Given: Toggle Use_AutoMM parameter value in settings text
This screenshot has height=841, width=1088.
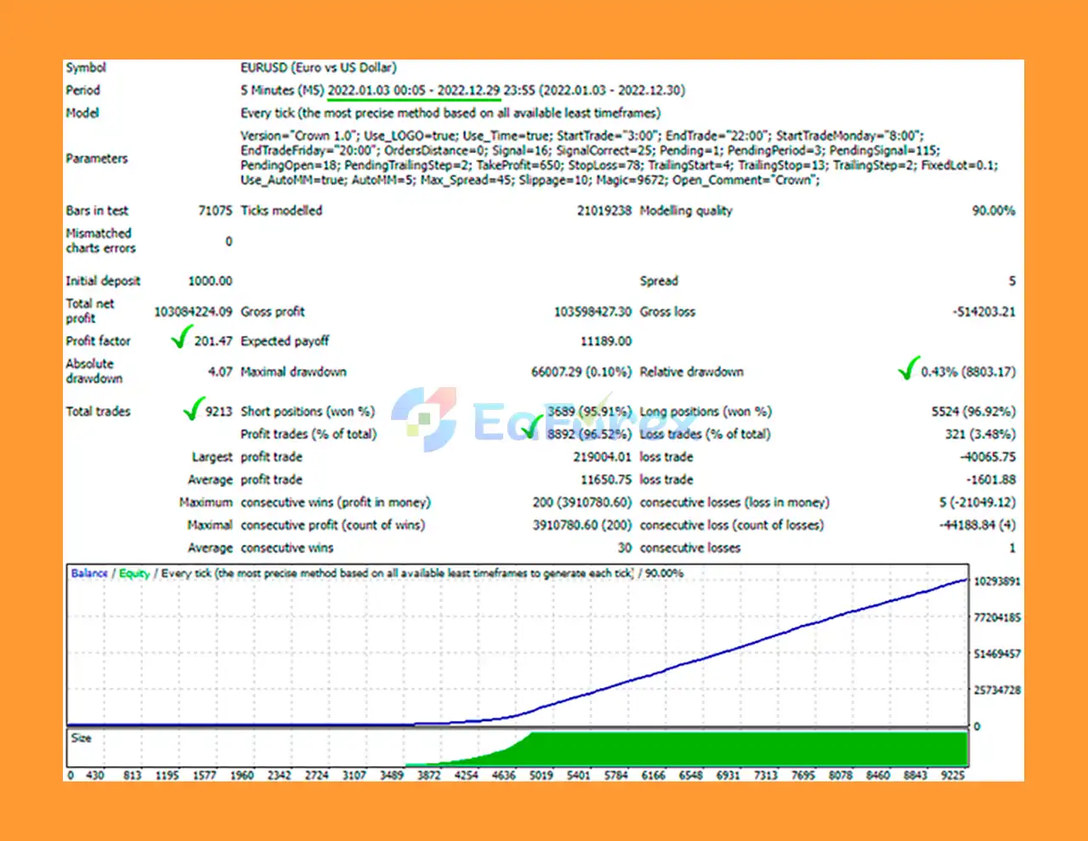Looking at the screenshot, I should [x=272, y=180].
